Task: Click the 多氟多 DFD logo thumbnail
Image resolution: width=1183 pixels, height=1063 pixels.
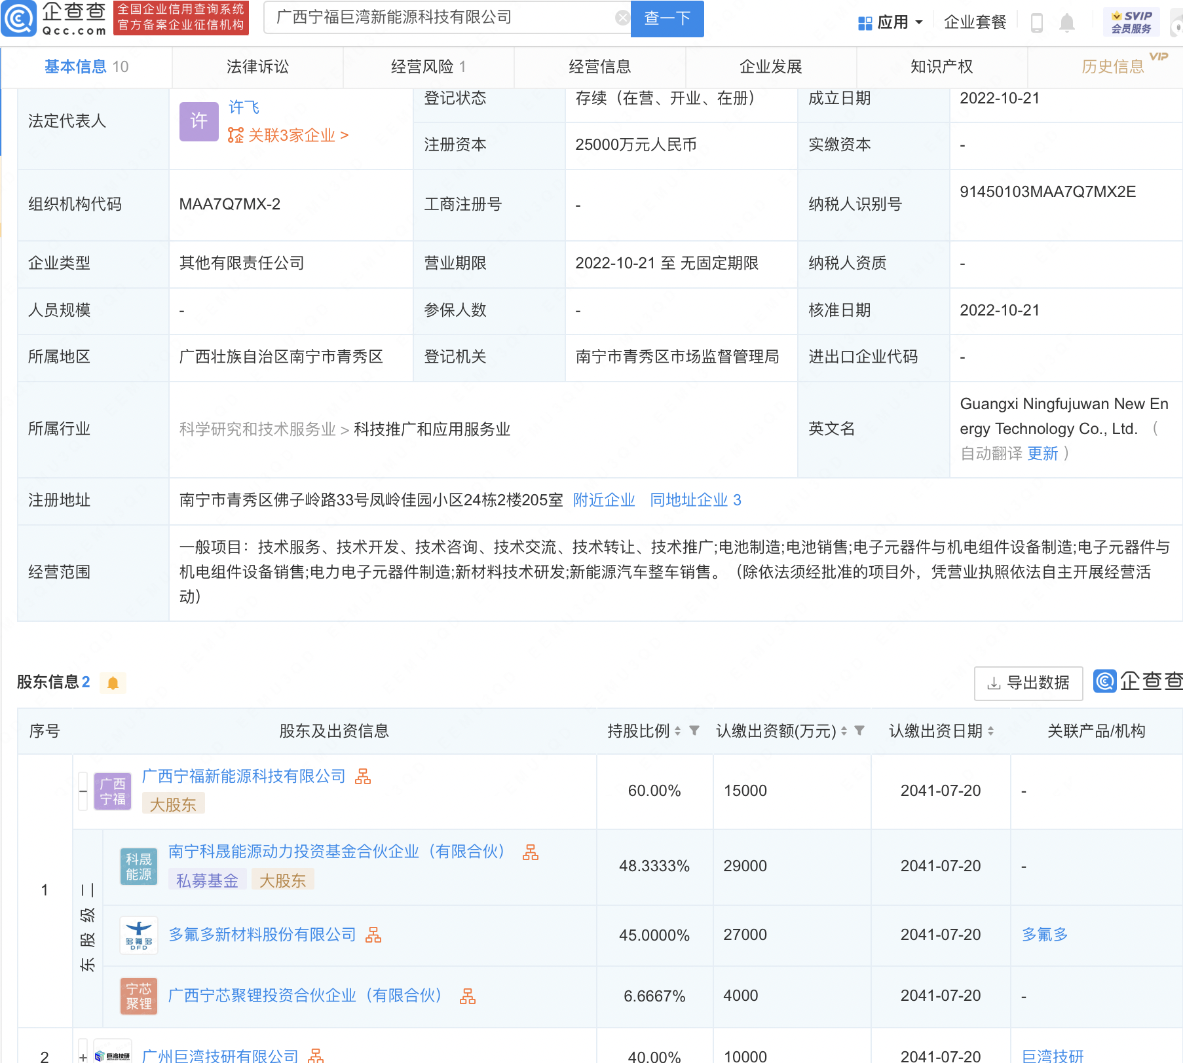Action: [x=139, y=935]
